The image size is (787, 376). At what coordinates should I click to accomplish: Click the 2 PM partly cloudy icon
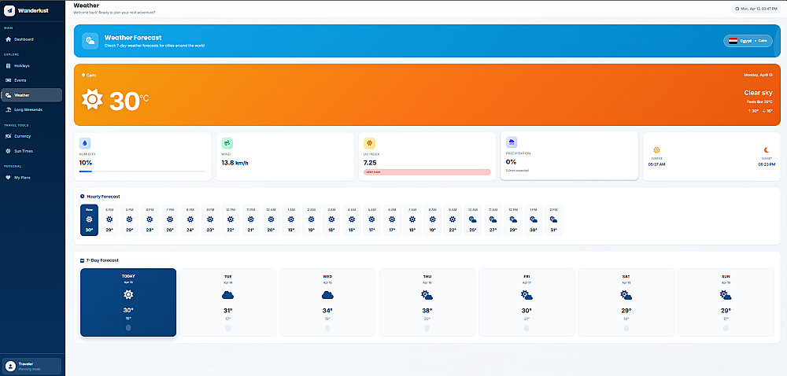click(553, 219)
